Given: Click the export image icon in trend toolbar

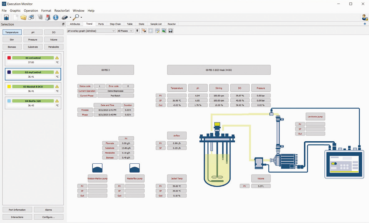Looking at the screenshot, I should point(164,31).
